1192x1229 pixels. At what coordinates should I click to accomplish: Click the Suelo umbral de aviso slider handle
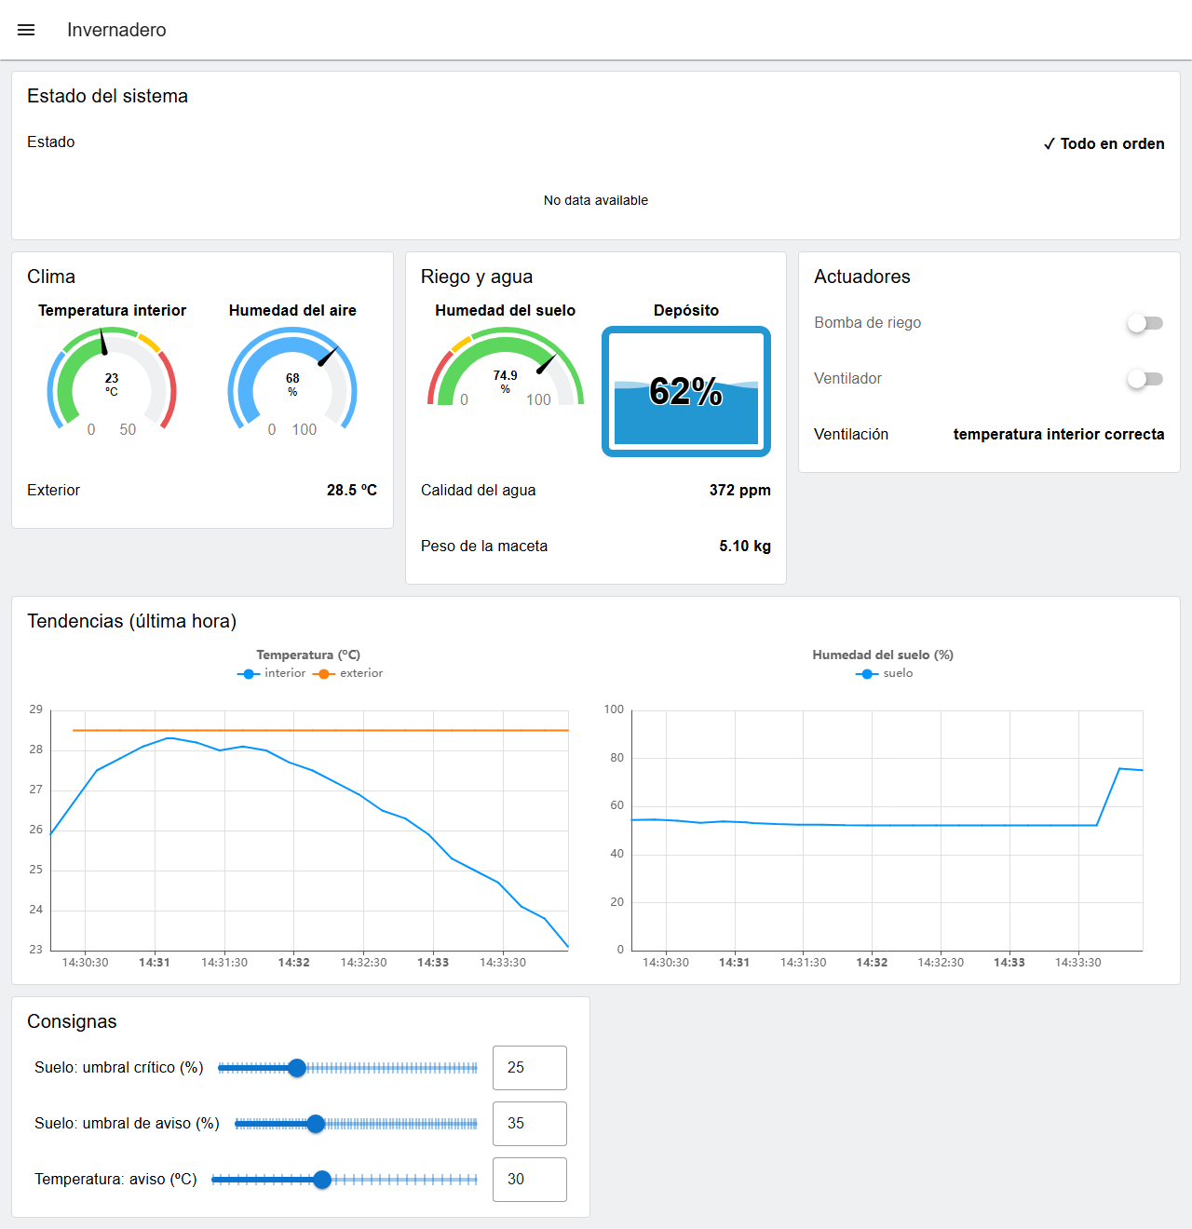316,1124
